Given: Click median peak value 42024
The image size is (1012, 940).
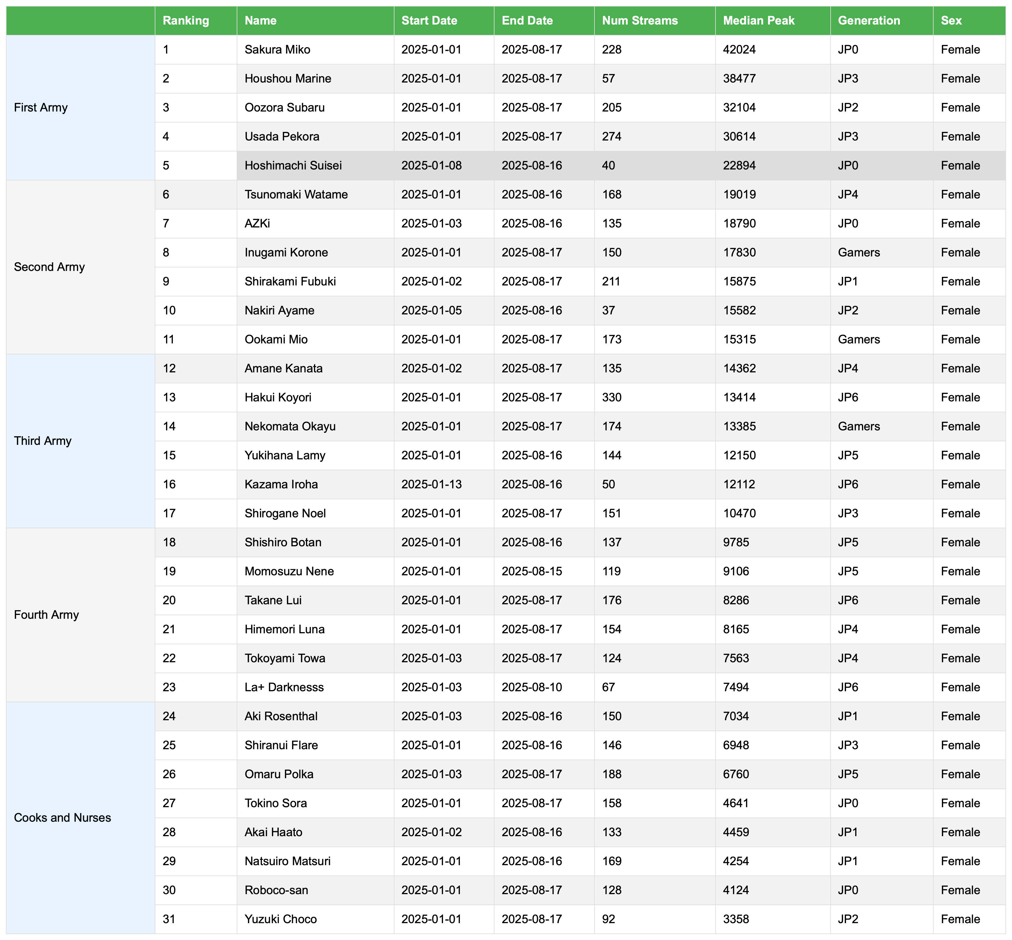Looking at the screenshot, I should pos(739,49).
